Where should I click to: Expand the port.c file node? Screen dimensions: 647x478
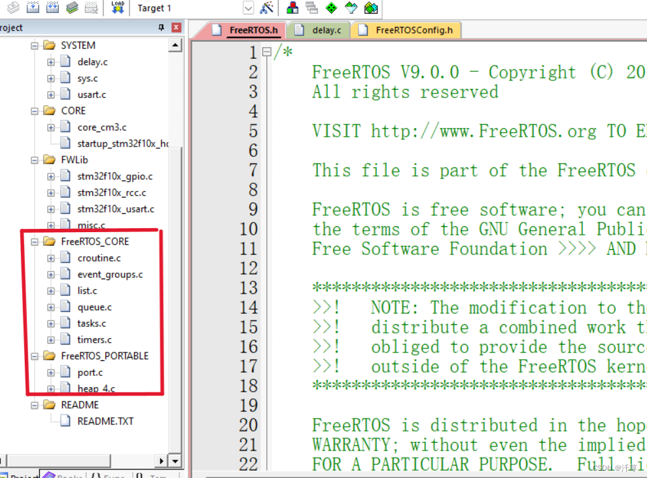[51, 373]
